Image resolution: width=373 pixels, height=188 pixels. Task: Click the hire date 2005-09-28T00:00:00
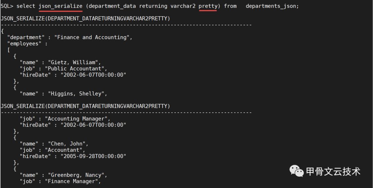(x=93, y=156)
